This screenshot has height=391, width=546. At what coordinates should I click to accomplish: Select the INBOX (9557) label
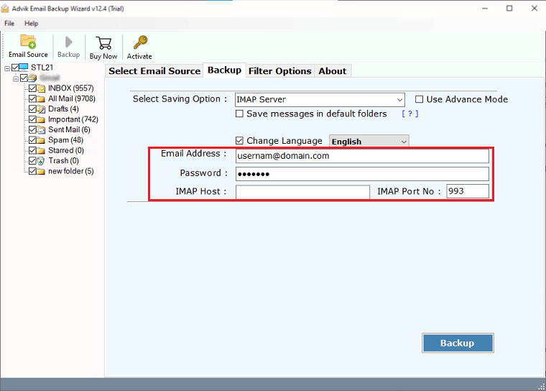[x=71, y=88]
